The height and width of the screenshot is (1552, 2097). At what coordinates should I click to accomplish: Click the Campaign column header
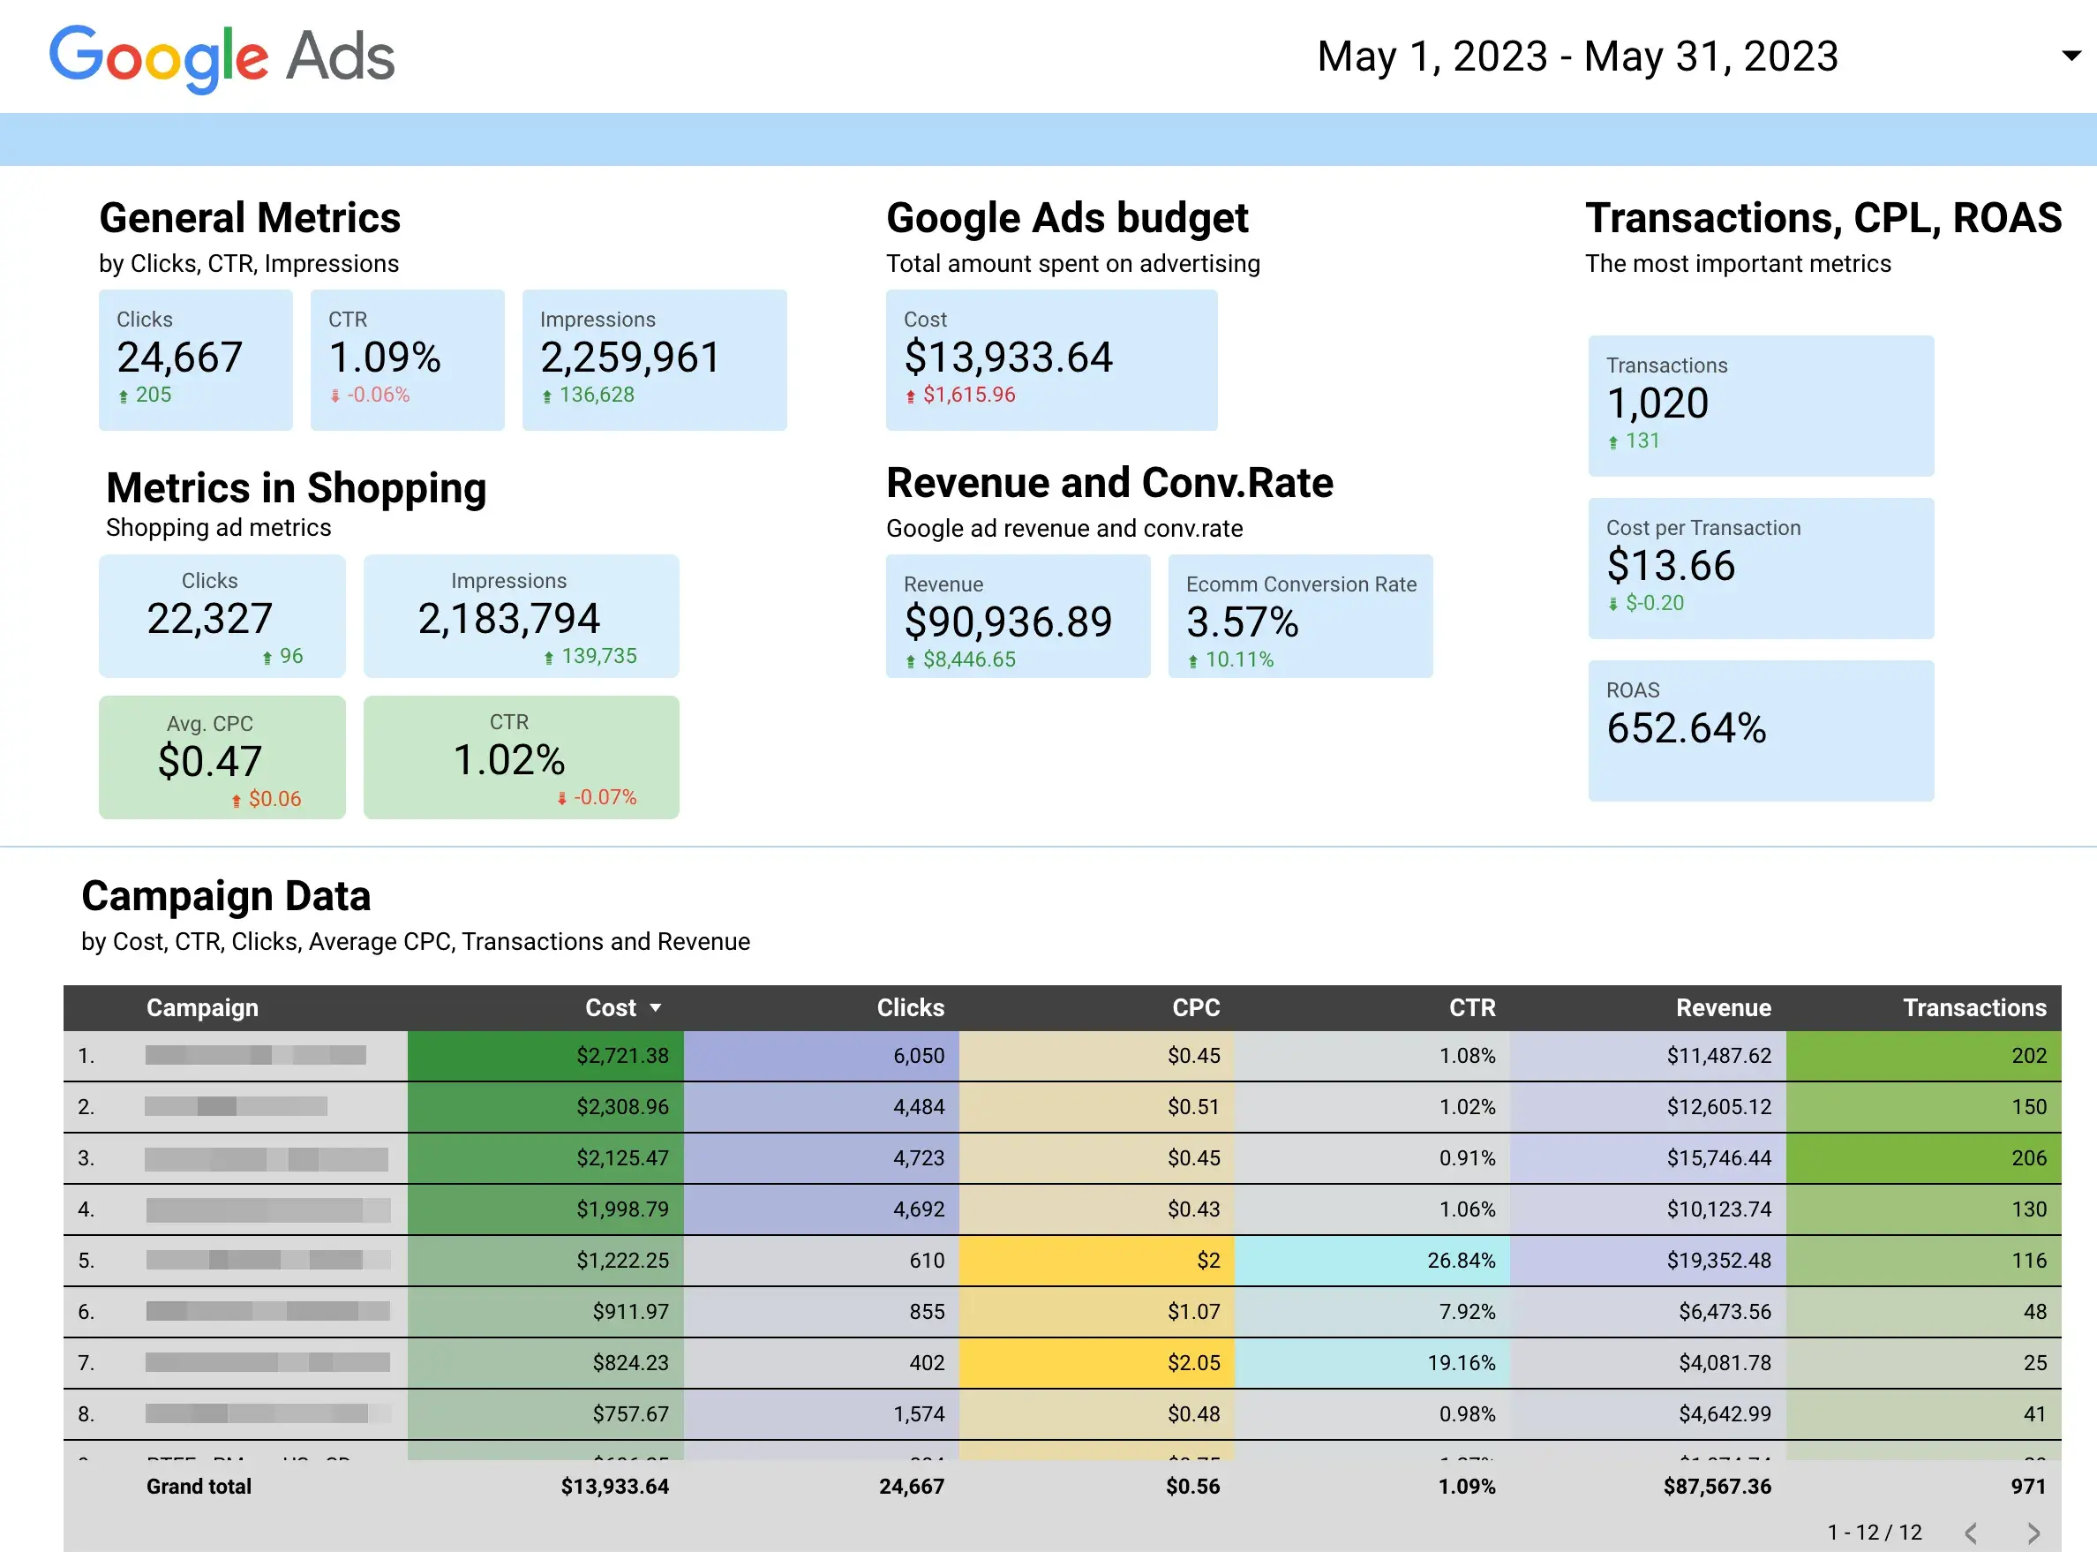(203, 1007)
